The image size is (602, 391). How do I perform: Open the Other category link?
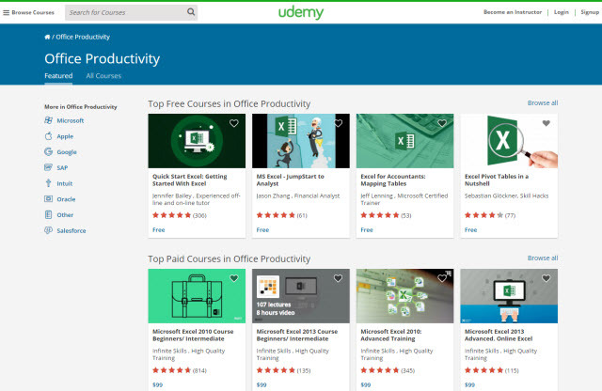[x=65, y=215]
